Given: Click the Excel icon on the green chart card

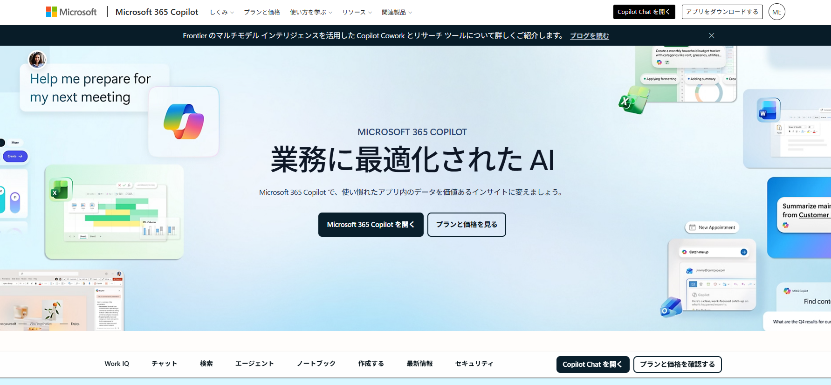Looking at the screenshot, I should click(x=60, y=189).
